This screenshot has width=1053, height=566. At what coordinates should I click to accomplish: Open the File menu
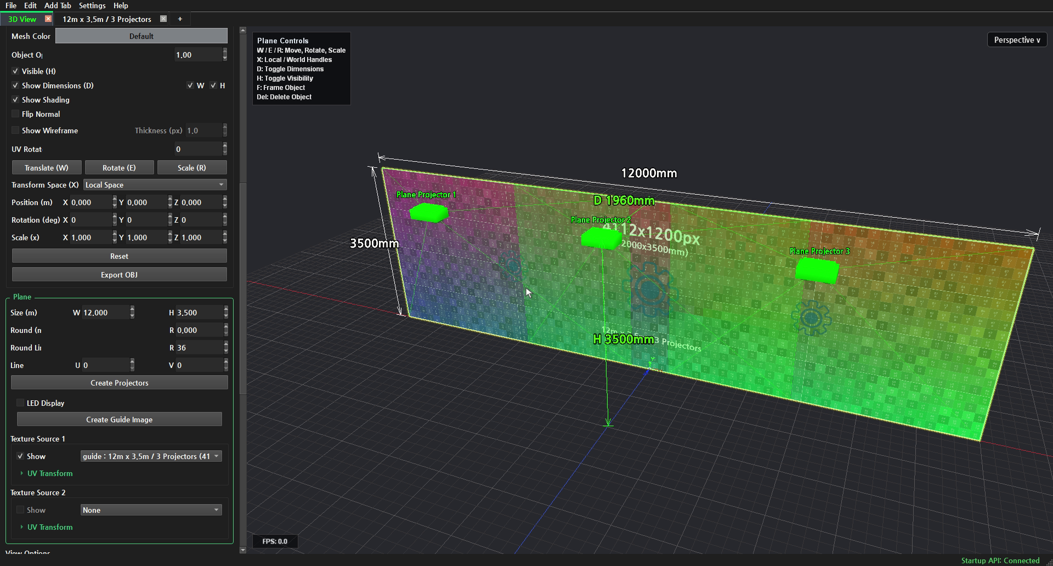pyautogui.click(x=11, y=5)
